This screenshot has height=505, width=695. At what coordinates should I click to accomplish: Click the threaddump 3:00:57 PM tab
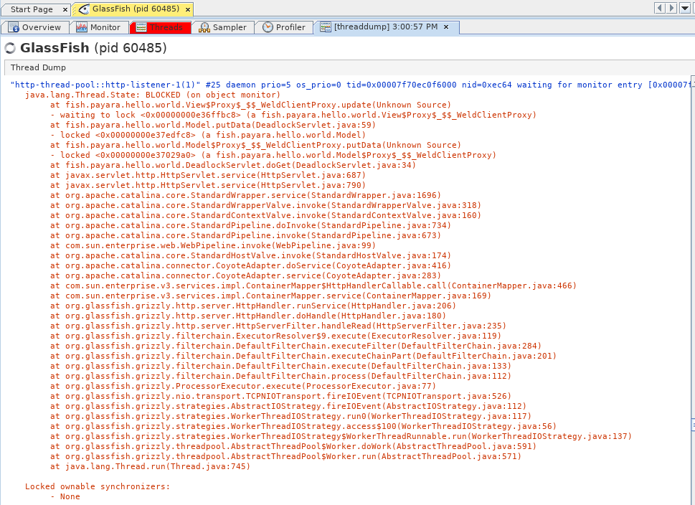385,27
